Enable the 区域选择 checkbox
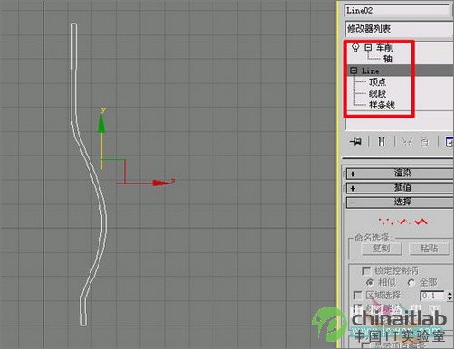 tap(357, 296)
